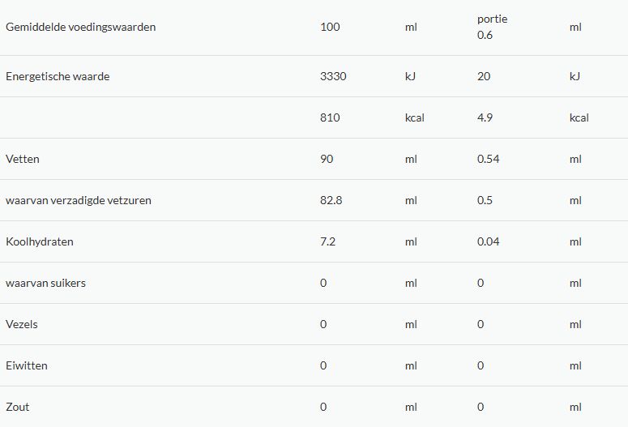628x427 pixels.
Task: Click the 82.8 saturated fat value
Action: pos(331,200)
